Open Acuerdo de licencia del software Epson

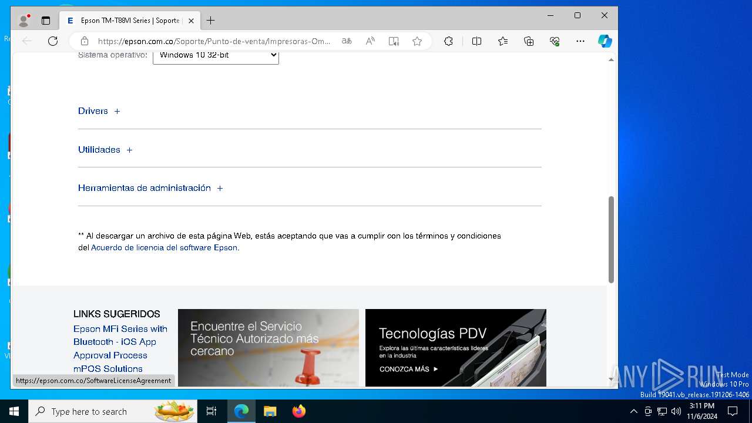pyautogui.click(x=164, y=248)
